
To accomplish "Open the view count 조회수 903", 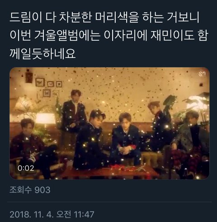I will (30, 190).
